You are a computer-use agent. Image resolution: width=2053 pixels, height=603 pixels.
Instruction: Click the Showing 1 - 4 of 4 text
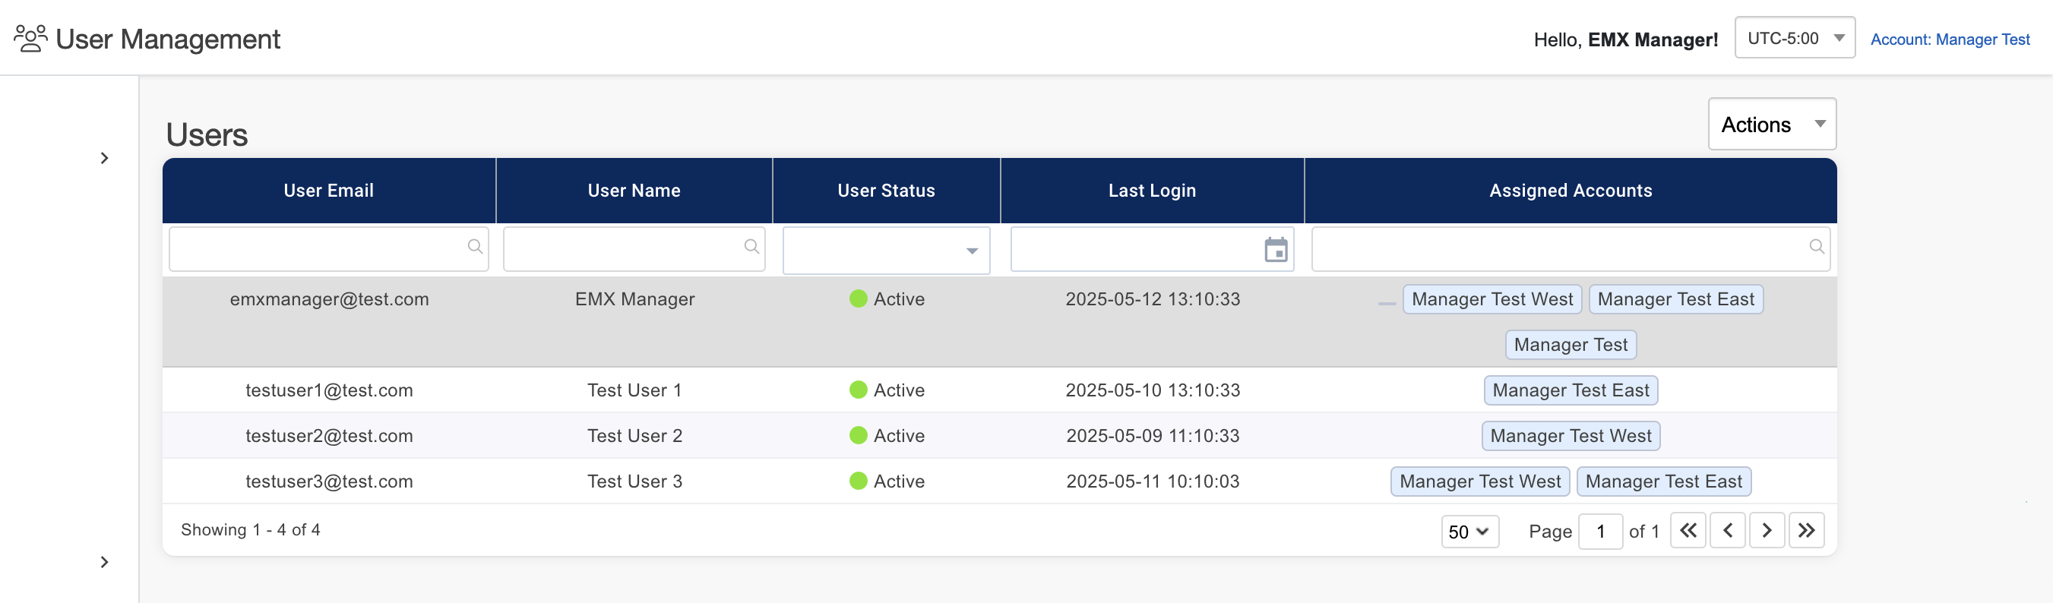pos(250,530)
